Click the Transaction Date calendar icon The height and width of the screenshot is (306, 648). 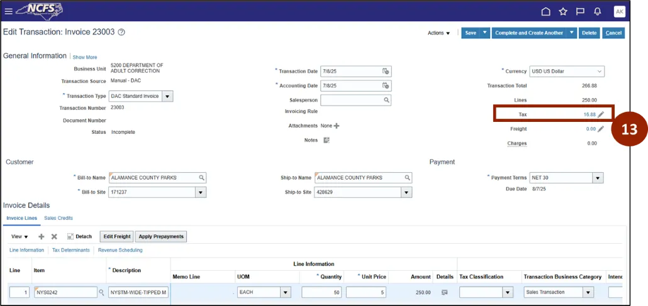386,71
